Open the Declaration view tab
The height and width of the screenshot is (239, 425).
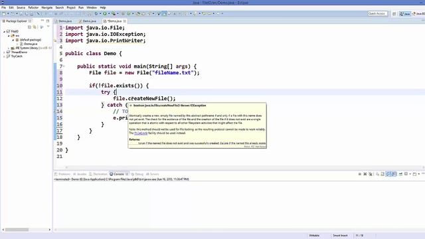(98, 174)
